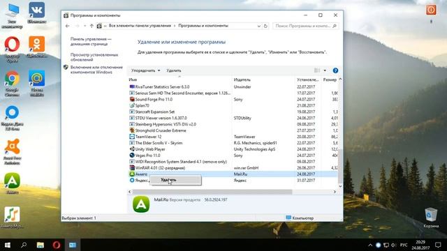The width and height of the screenshot is (447, 251).
Task: Click the taskbar clock and date
Action: 420,245
